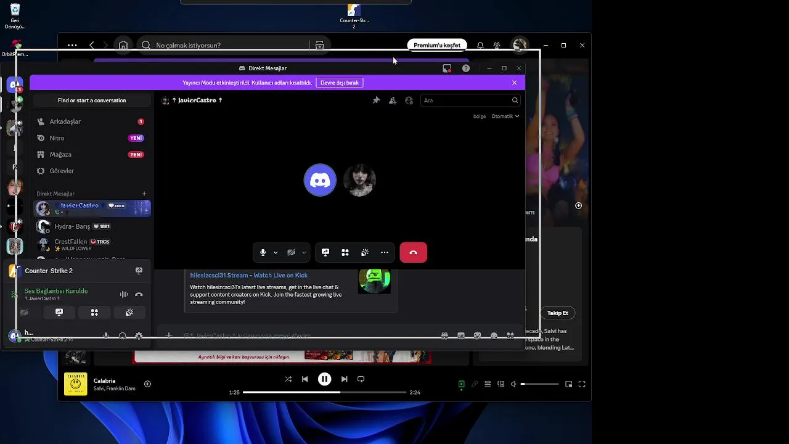Screen dimensions: 789x444
Task: Open camera device options arrow
Action: coord(304,252)
